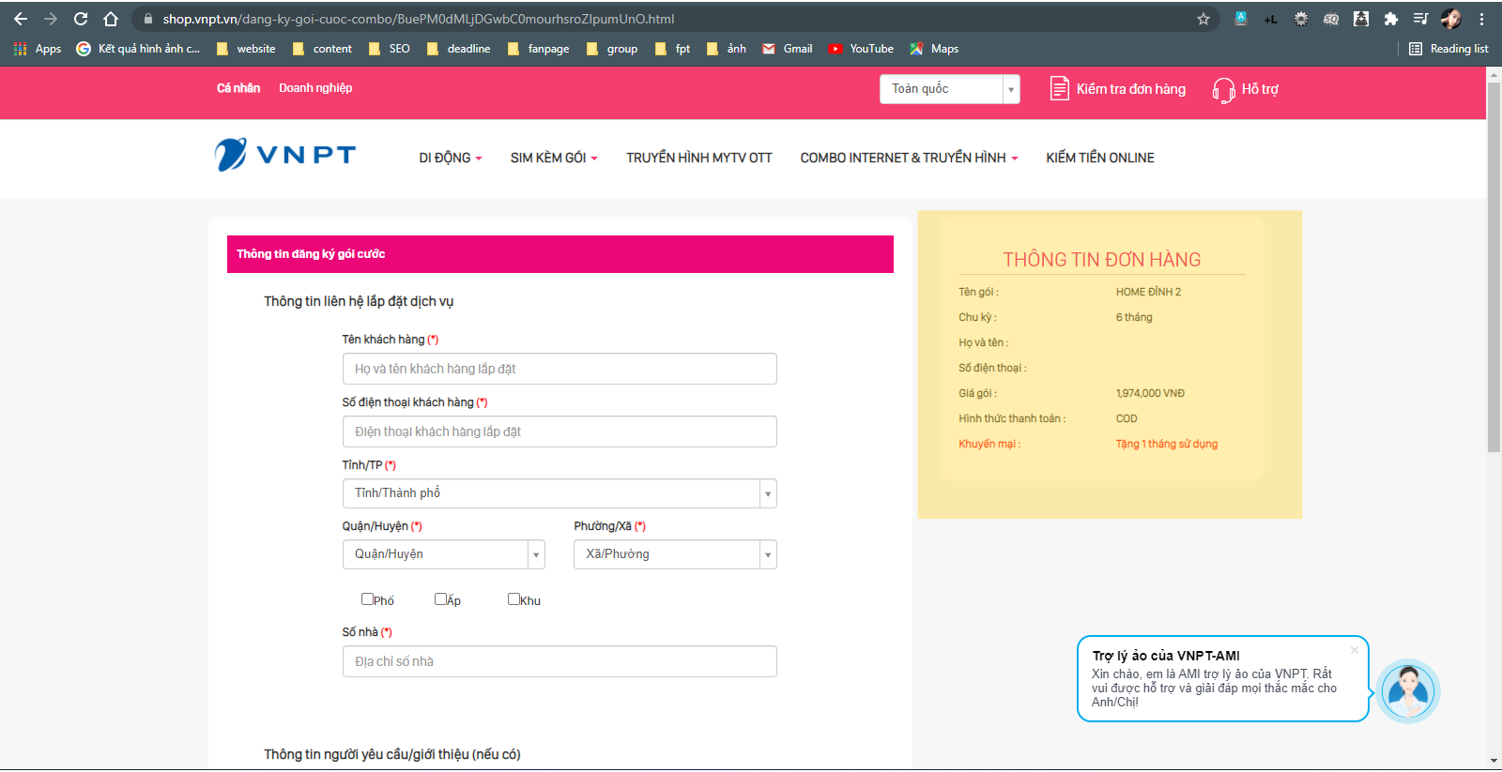Open the fanpage bookmark folder

coord(539,49)
